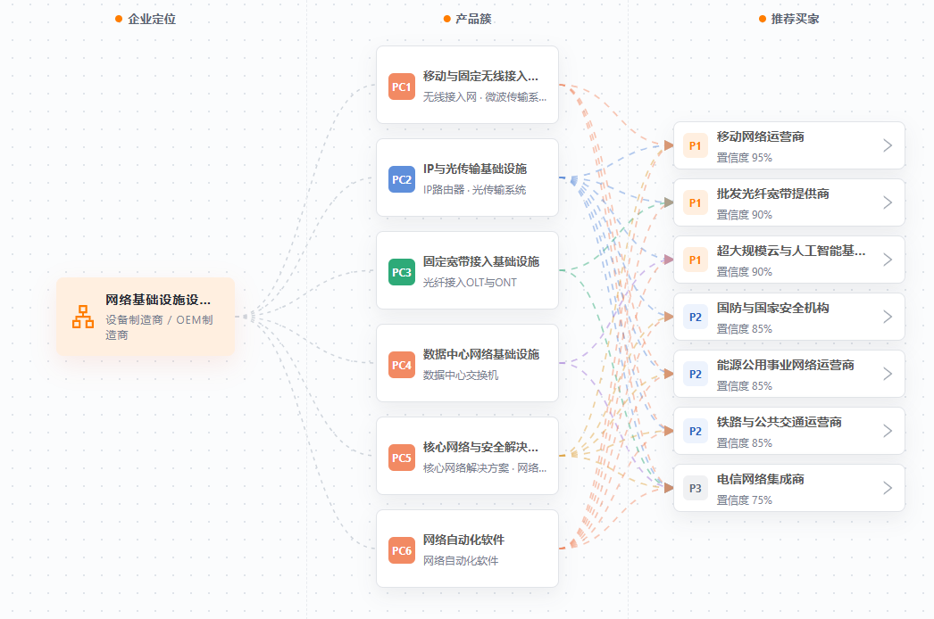Click the orange network hierarchy icon

(83, 317)
